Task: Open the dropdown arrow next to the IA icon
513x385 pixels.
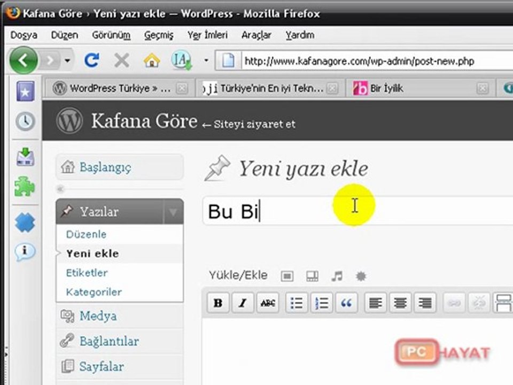Action: (206, 60)
